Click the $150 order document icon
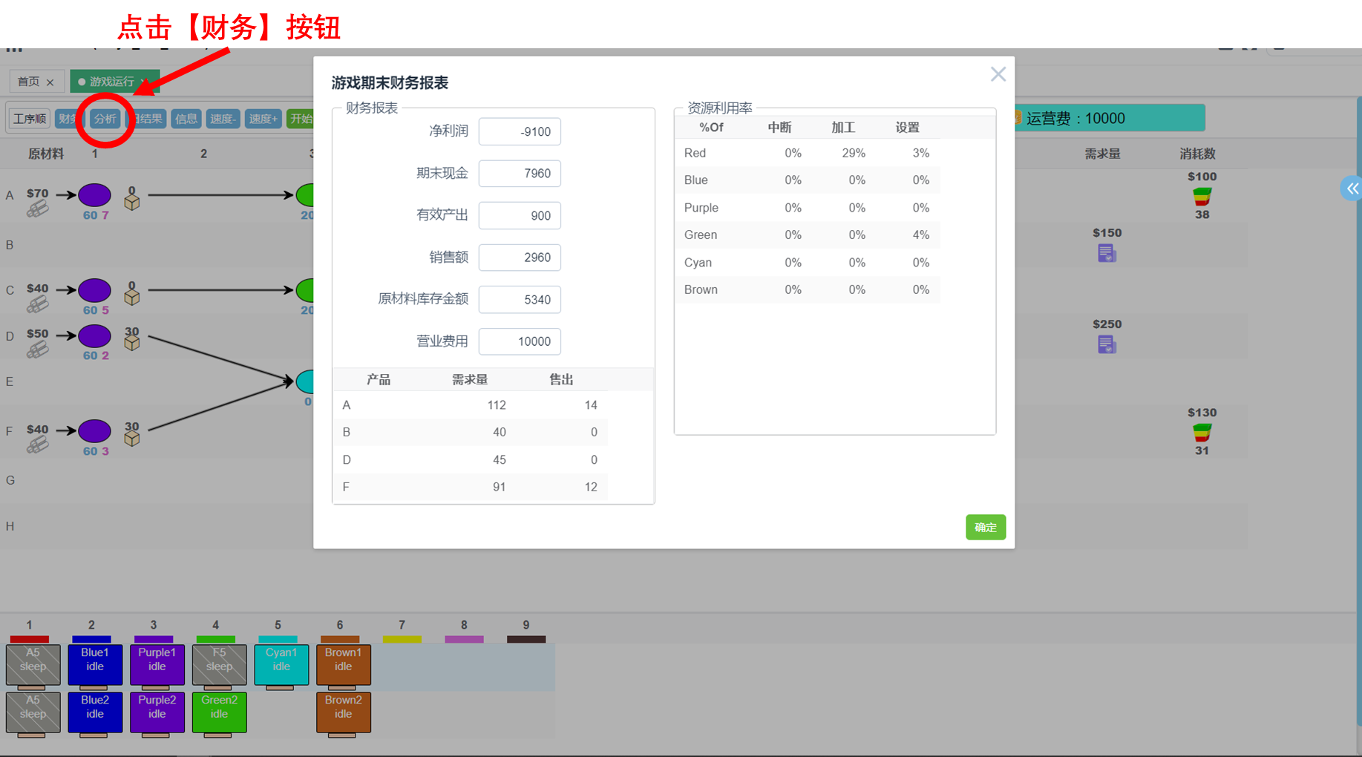Image resolution: width=1362 pixels, height=757 pixels. (x=1107, y=253)
